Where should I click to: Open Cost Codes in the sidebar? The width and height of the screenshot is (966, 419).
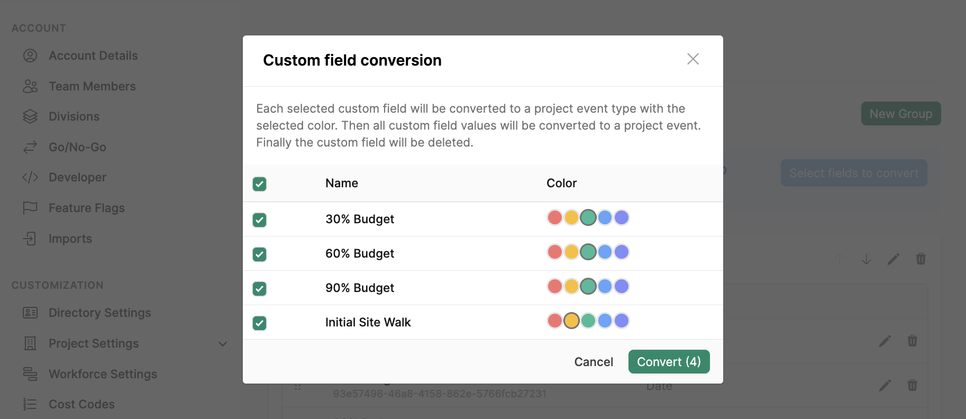point(81,404)
